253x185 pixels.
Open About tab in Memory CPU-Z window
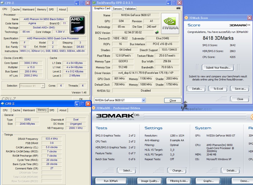pos(63,110)
